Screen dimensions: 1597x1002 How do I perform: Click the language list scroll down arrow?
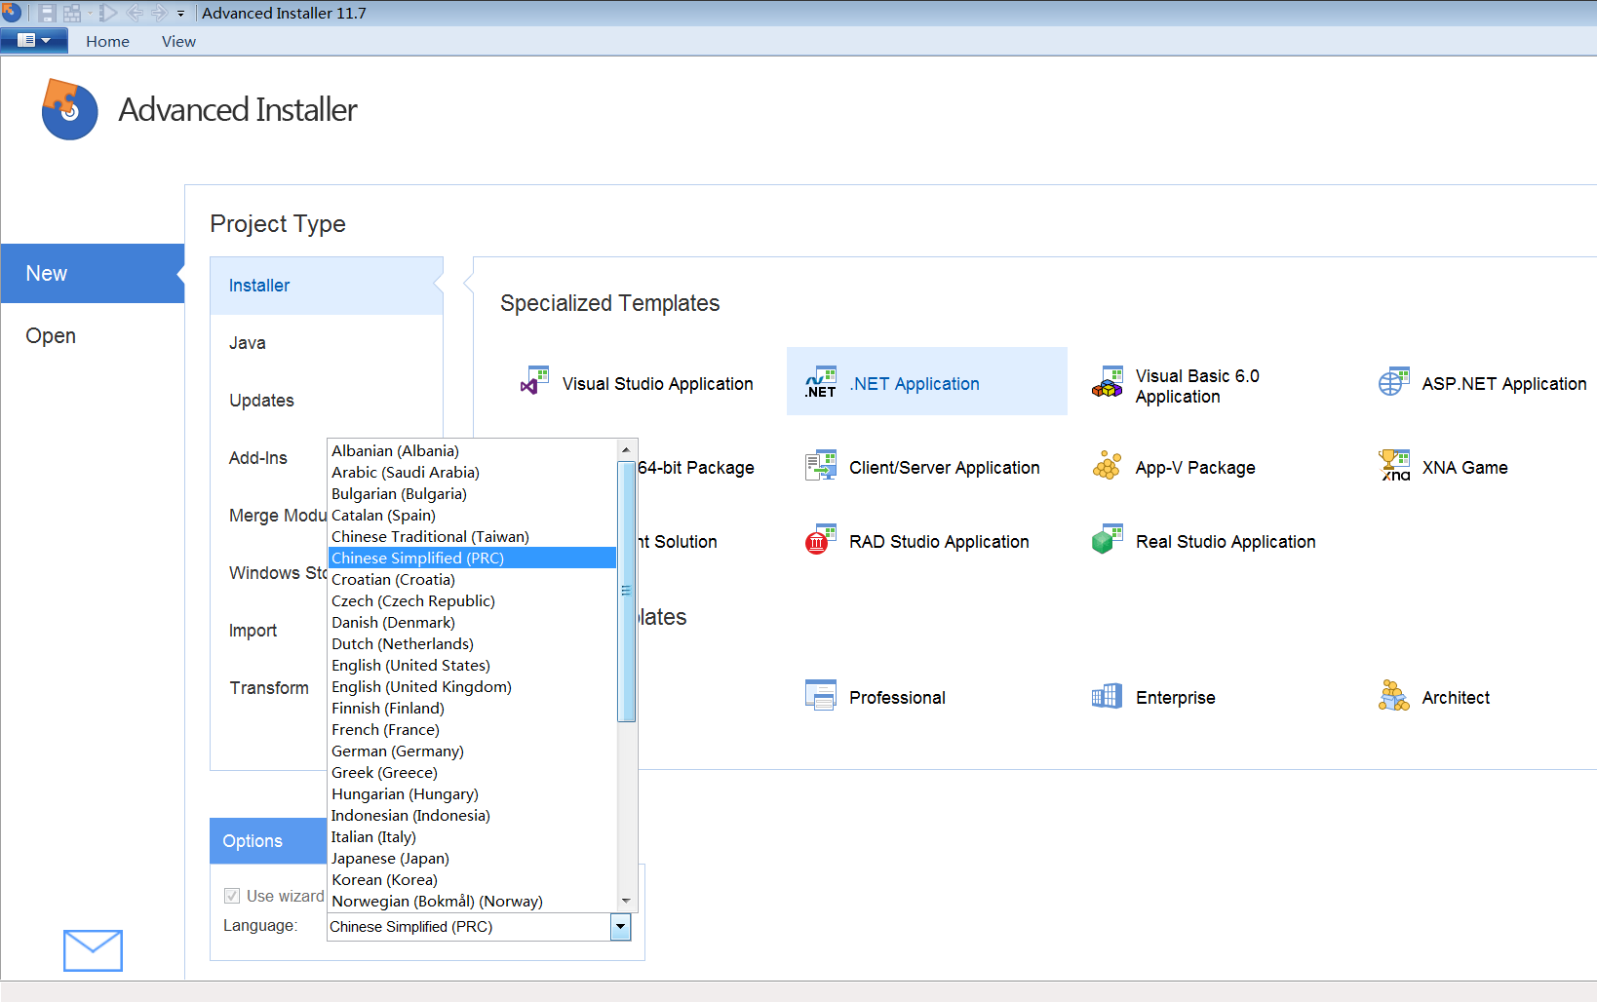[x=626, y=901]
